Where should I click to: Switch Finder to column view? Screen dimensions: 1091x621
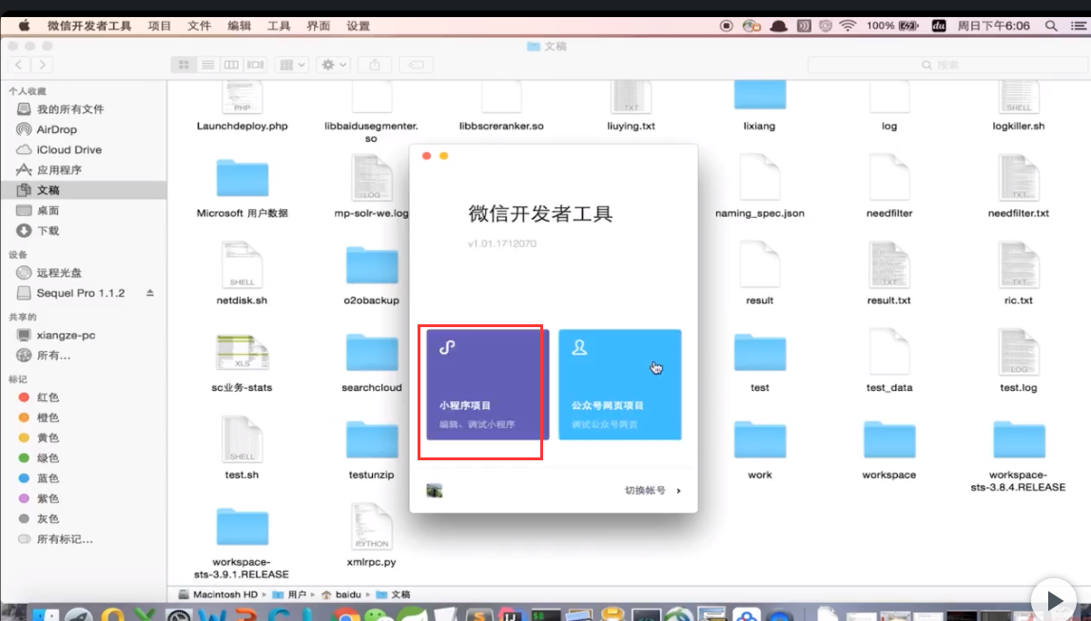coord(231,65)
